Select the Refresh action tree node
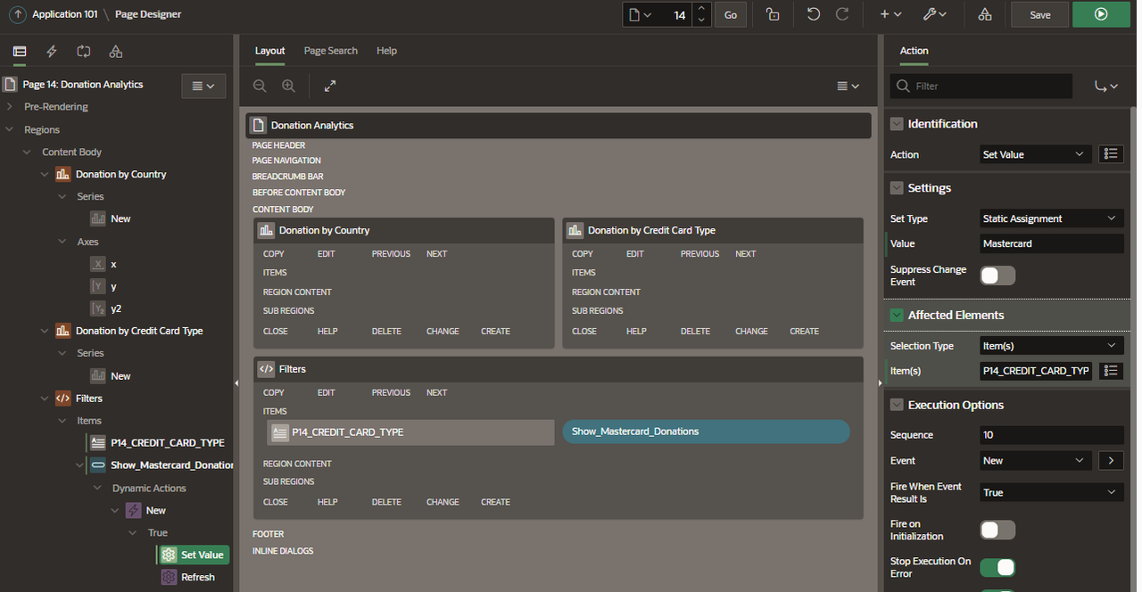Screen dimensions: 1142x592 coord(188,577)
